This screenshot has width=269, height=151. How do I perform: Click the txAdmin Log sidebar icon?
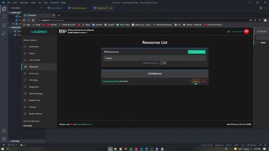coord(25,100)
